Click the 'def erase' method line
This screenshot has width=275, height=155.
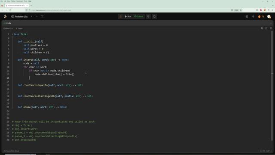(x=43, y=107)
